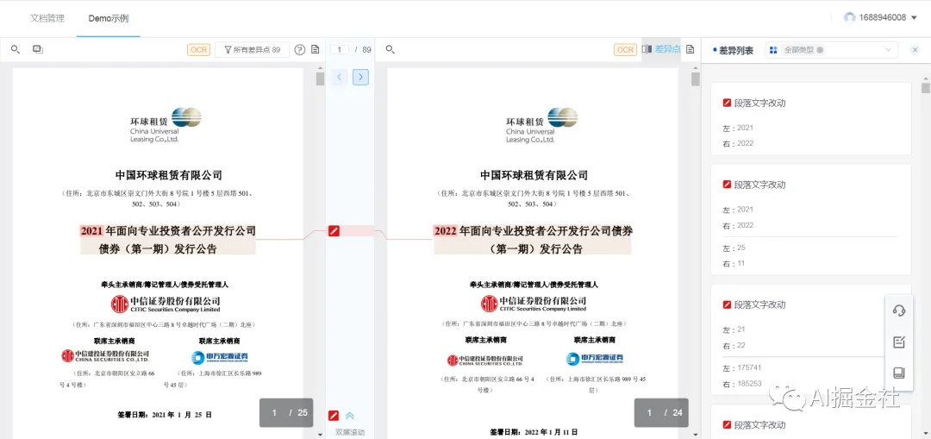Click the left document page icon
The image size is (931, 439).
[316, 49]
